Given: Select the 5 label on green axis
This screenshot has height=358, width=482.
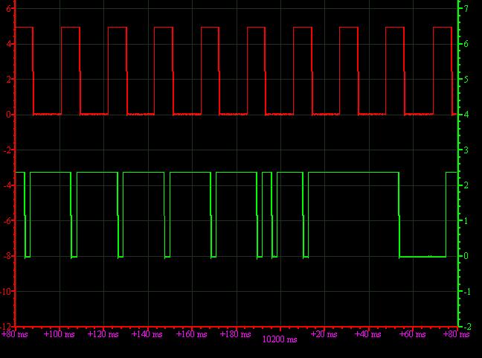Looking at the screenshot, I should tap(466, 79).
